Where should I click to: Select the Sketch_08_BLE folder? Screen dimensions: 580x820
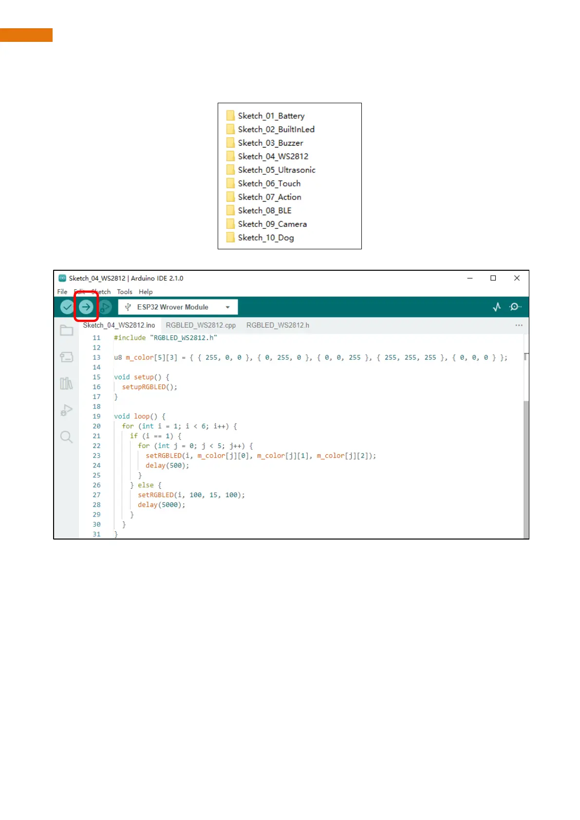click(x=259, y=211)
